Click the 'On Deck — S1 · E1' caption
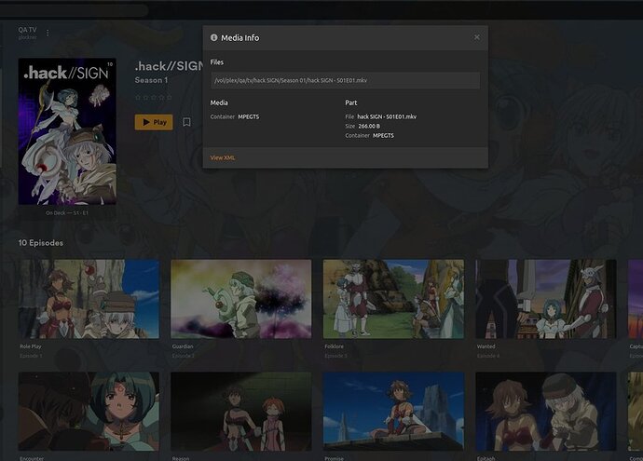Image resolution: width=643 pixels, height=461 pixels. (67, 213)
